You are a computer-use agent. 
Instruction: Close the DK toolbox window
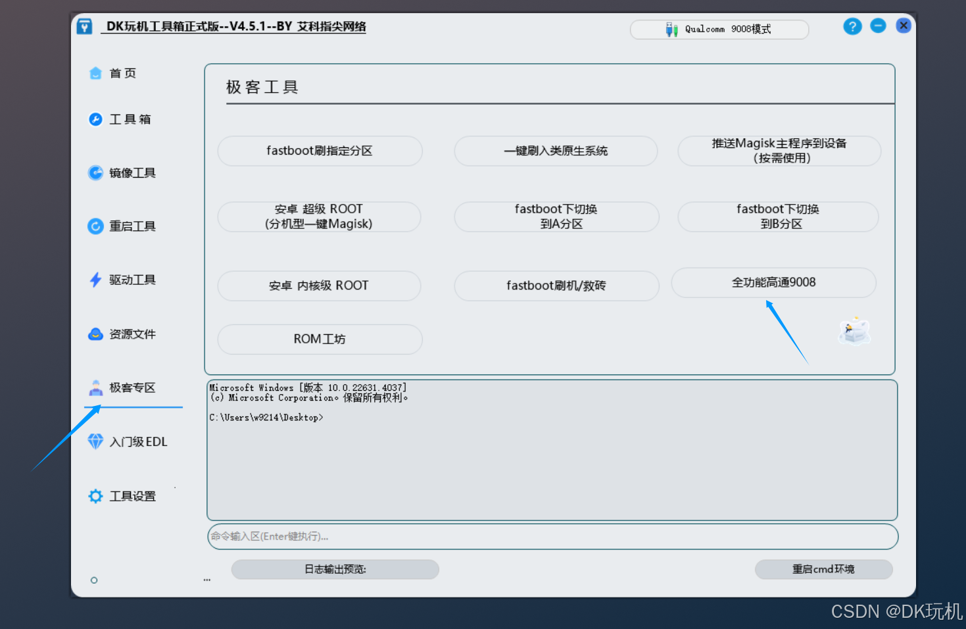point(904,26)
